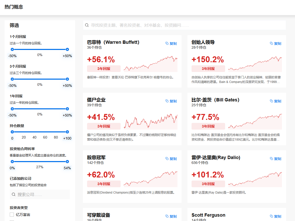Screen dimensions: 295x221
Task: Click the 僵尸企业 performance chart
Action: (151, 121)
